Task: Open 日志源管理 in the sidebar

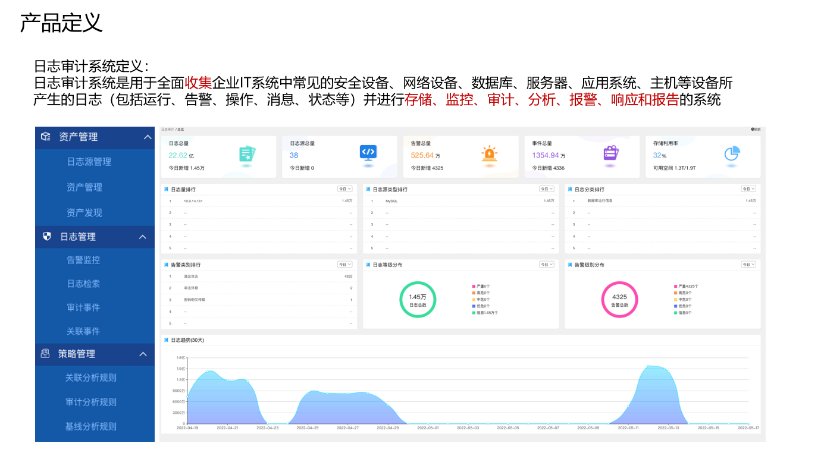Action: coord(89,162)
